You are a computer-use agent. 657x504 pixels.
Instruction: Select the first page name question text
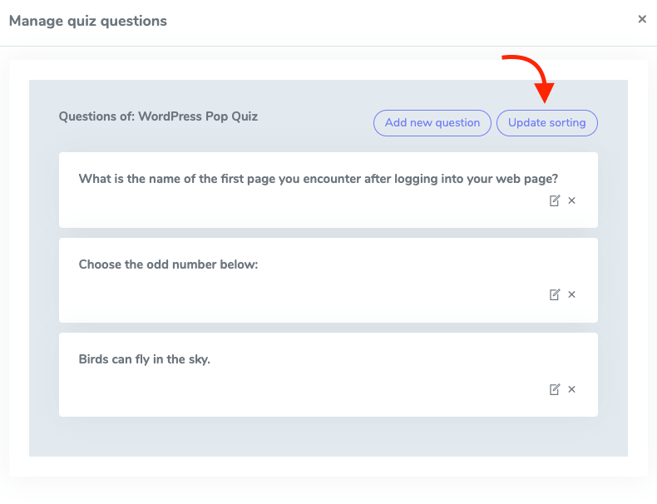(318, 178)
